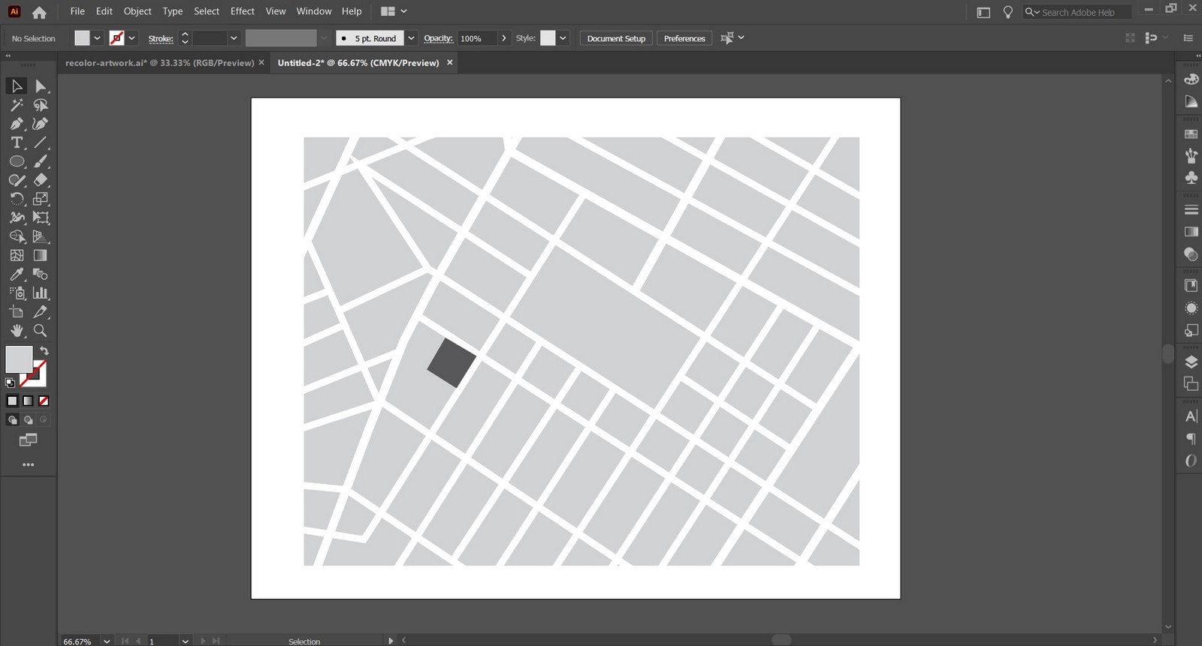Open the arrange documents dropdown

394,11
